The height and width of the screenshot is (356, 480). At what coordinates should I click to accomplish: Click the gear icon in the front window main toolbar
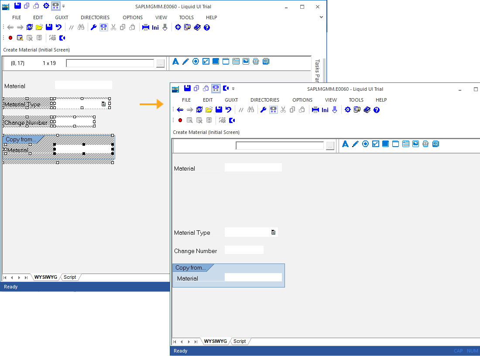pyautogui.click(x=347, y=110)
